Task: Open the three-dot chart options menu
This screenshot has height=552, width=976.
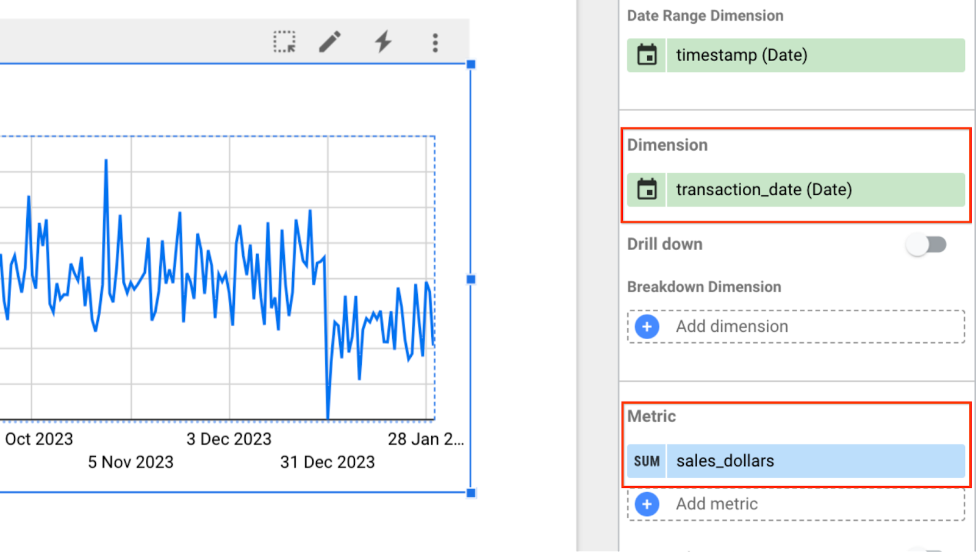Action: point(435,43)
